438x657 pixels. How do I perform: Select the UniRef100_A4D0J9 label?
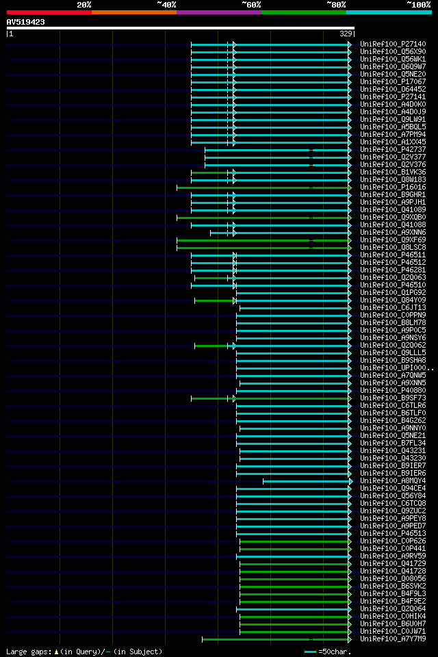[x=393, y=112]
